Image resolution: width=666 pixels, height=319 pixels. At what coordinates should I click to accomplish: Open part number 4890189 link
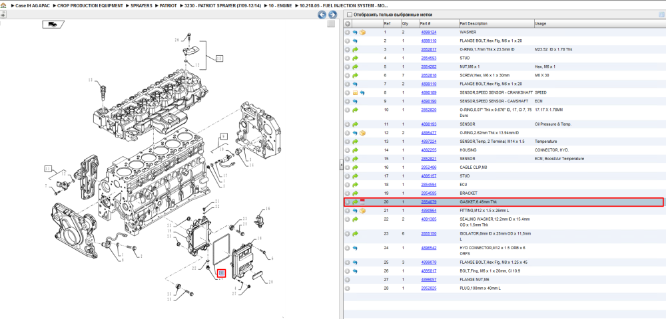428,92
